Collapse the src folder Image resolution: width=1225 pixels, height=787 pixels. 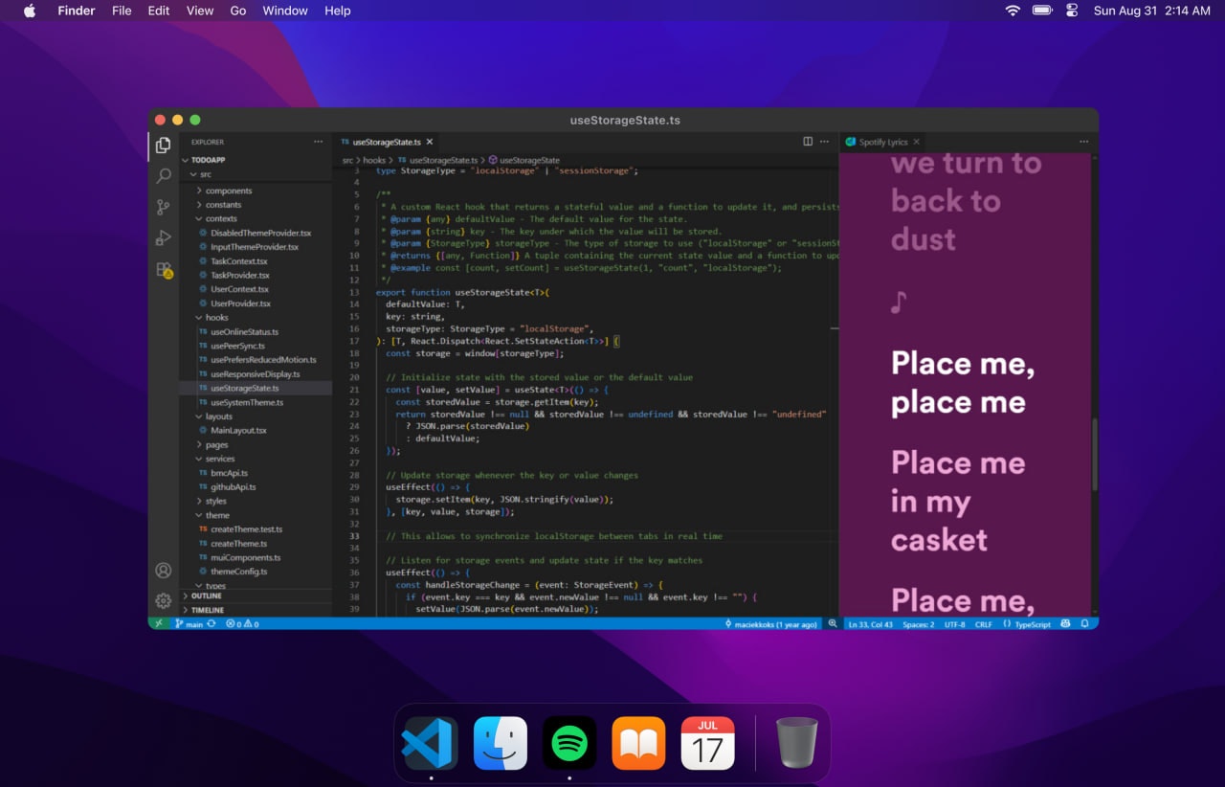(x=256, y=174)
